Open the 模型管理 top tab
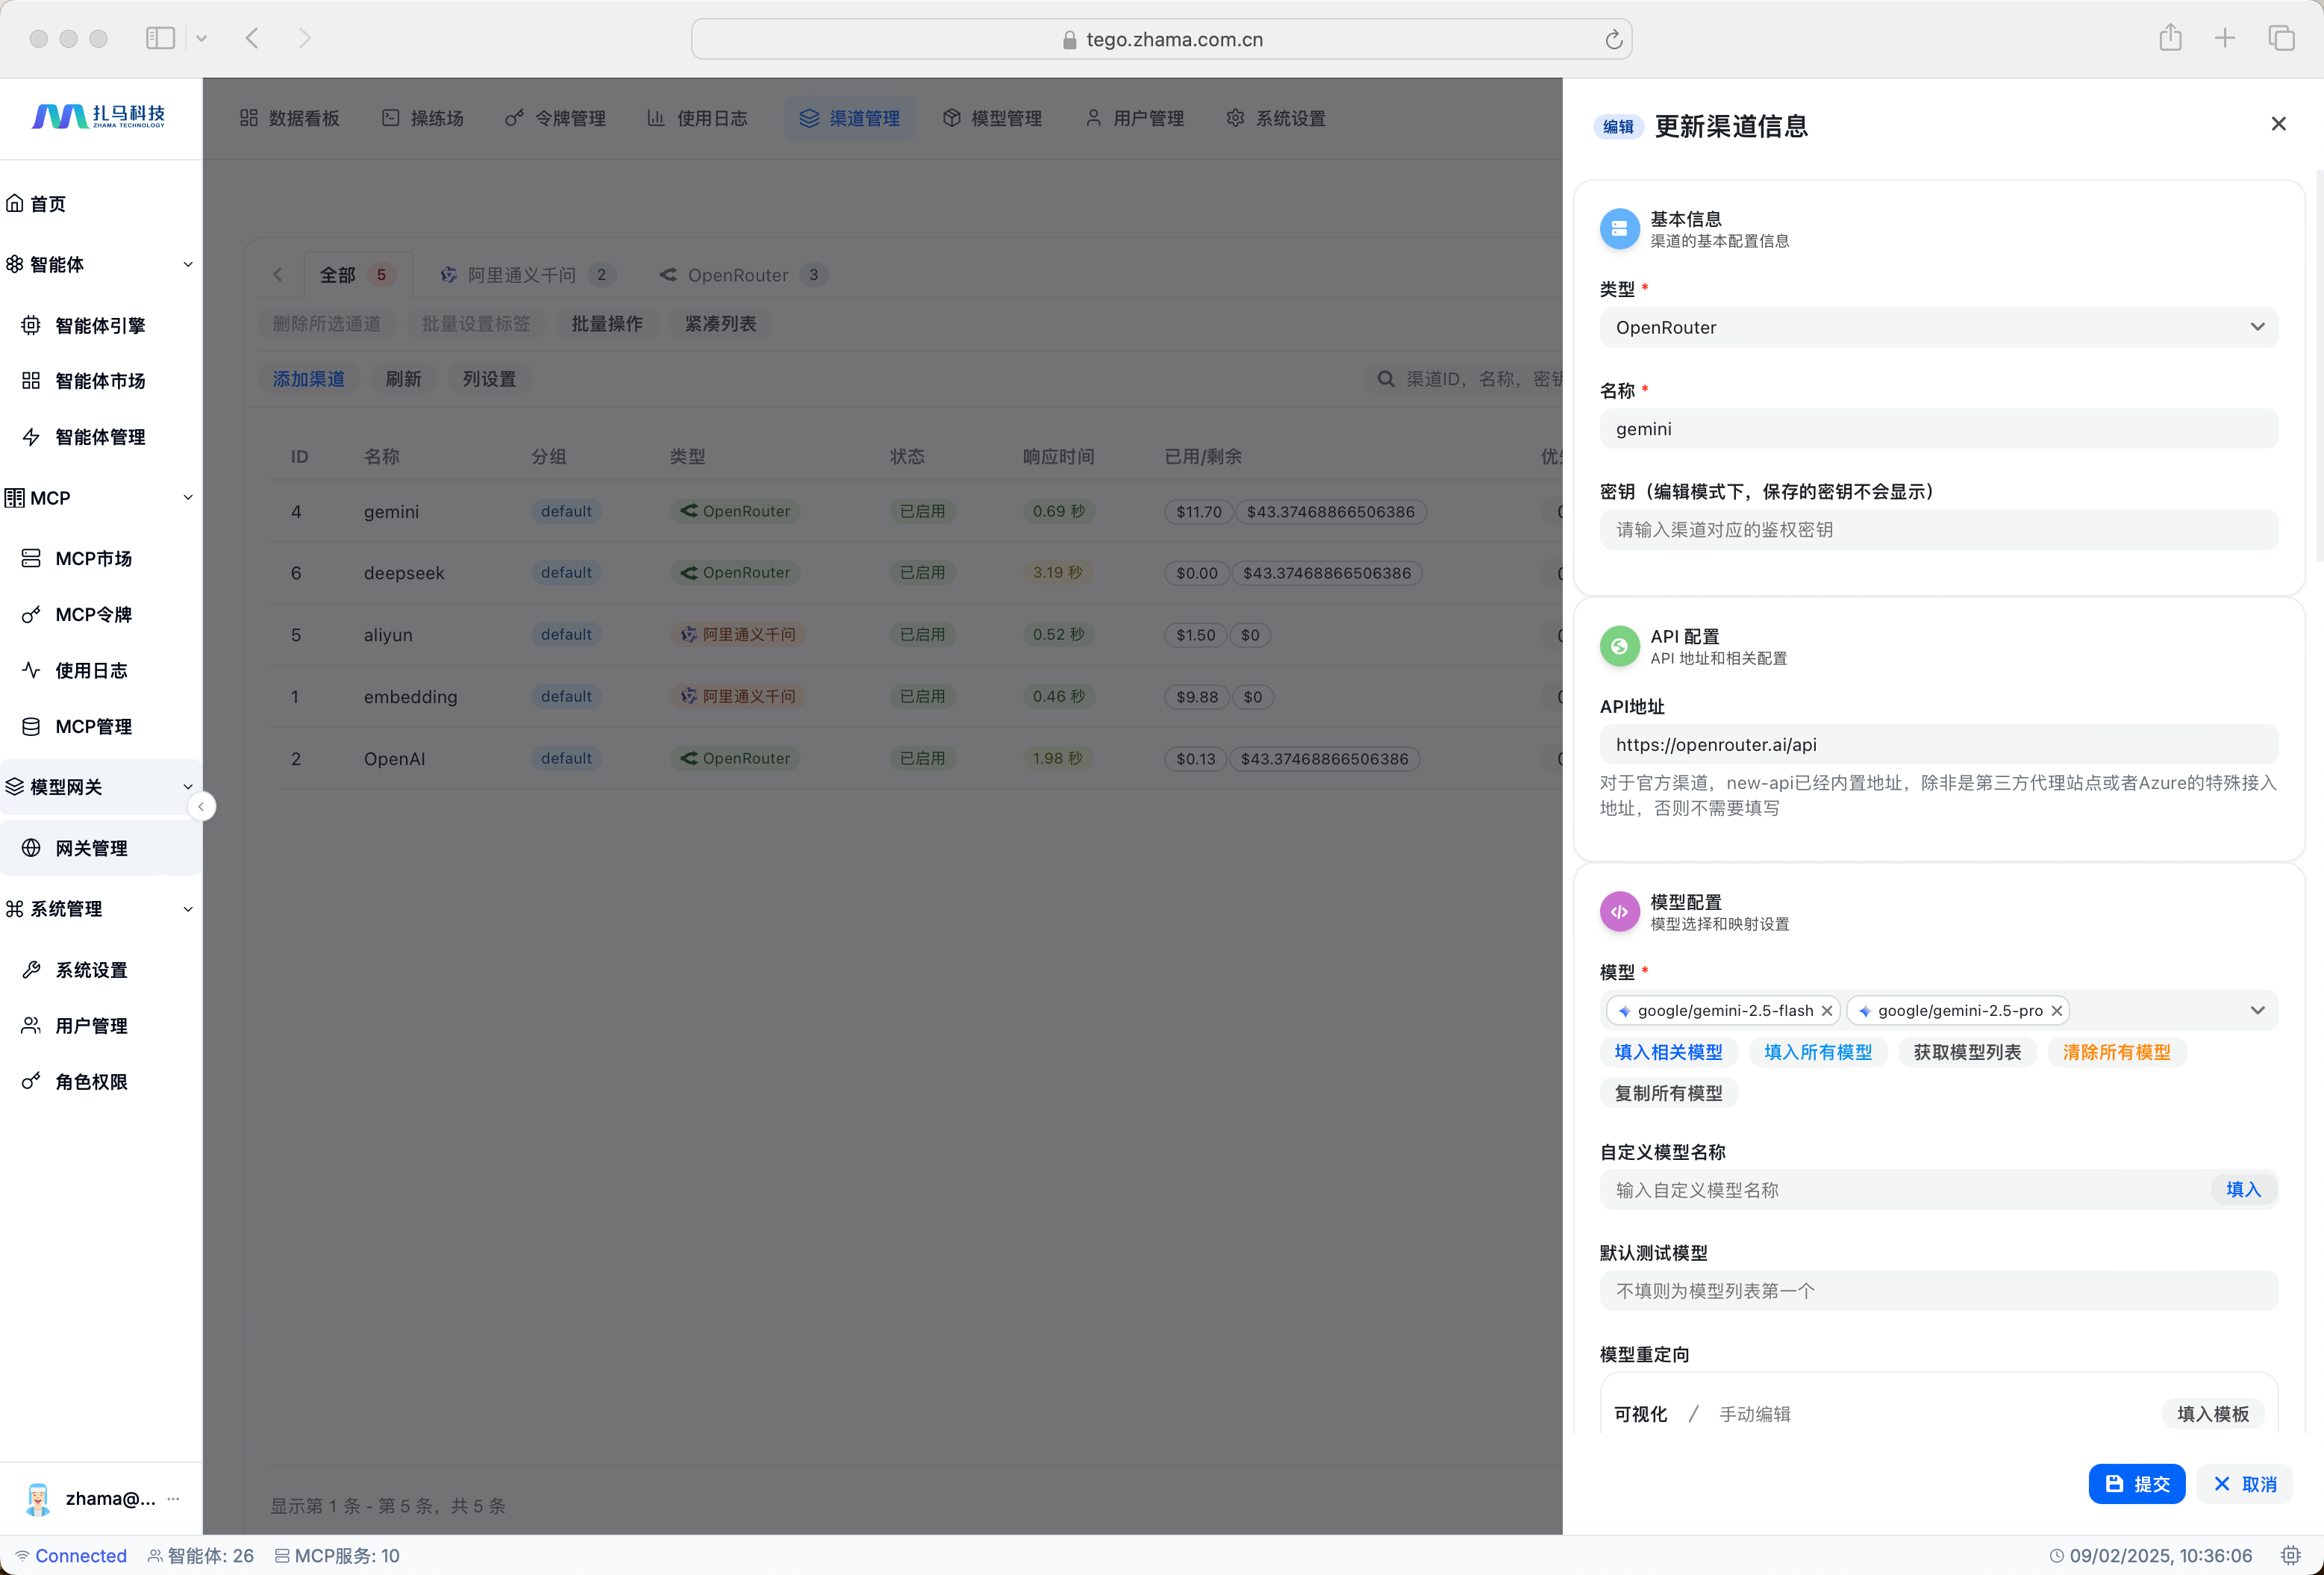The image size is (2324, 1575). tap(992, 118)
